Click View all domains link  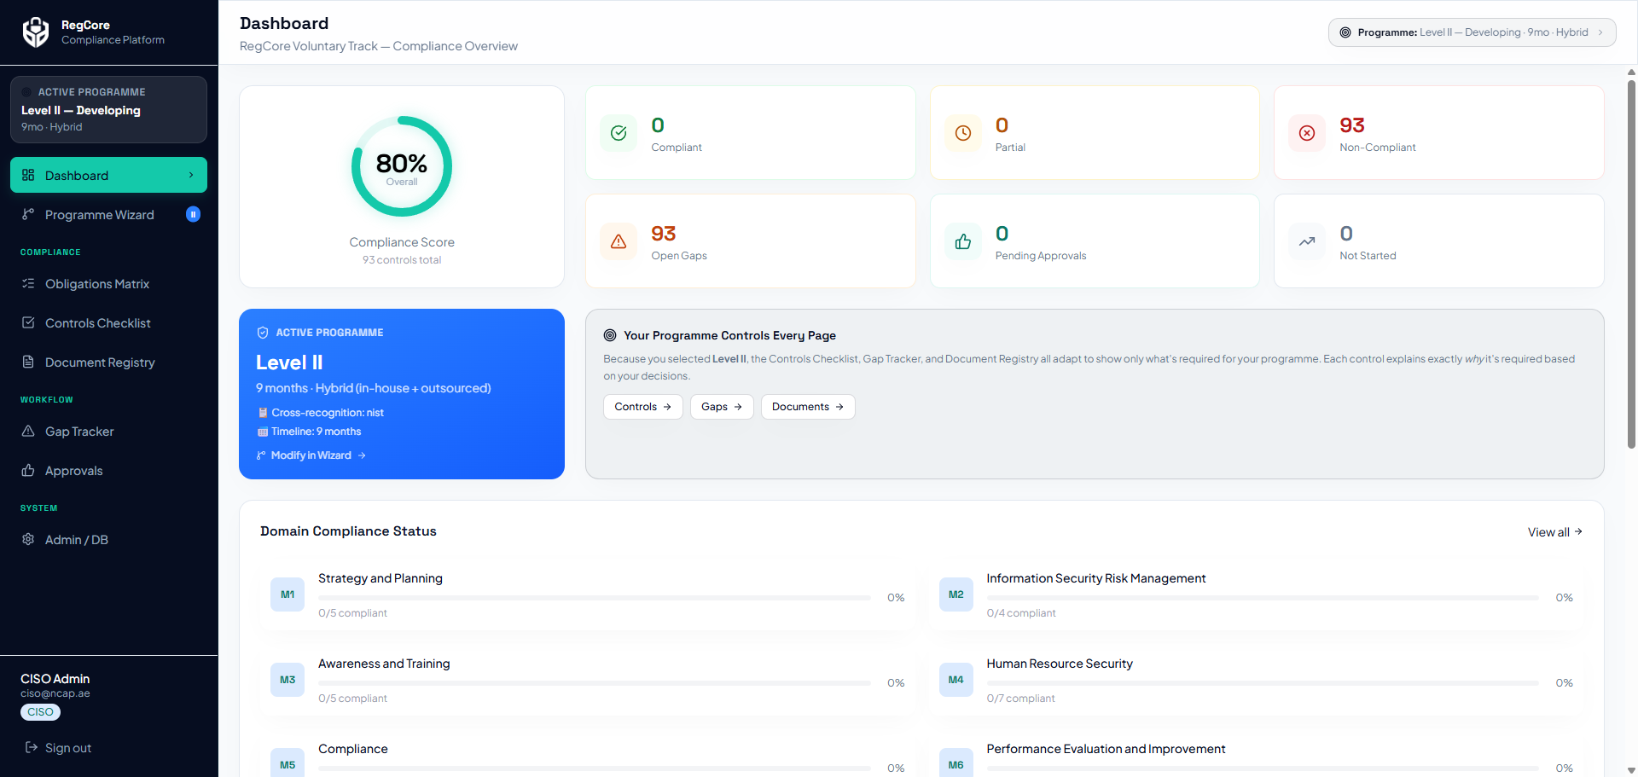1555,532
